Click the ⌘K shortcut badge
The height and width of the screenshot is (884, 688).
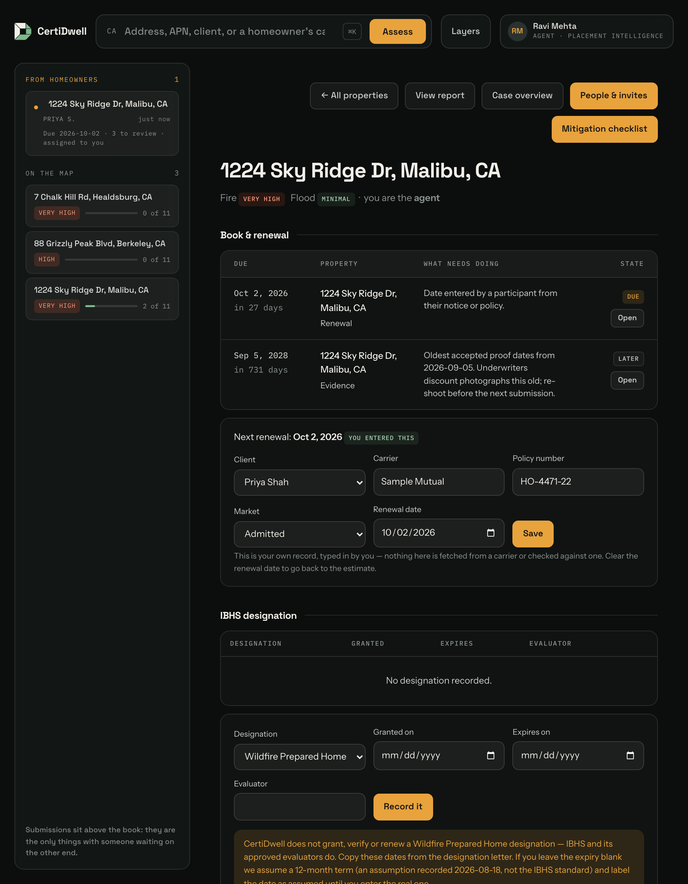(x=352, y=31)
